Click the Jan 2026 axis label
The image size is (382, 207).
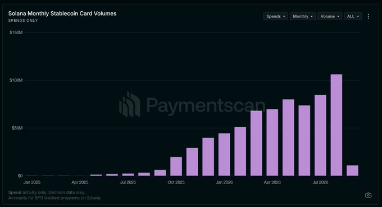click(x=224, y=182)
